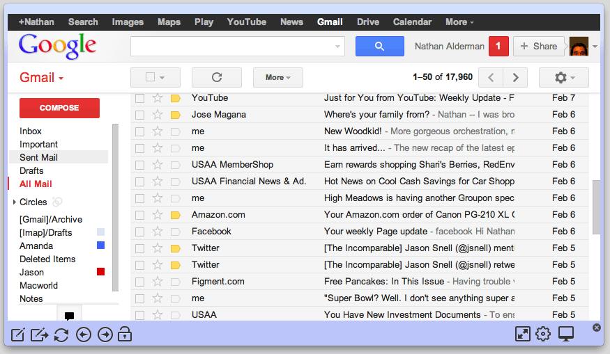Open Maps in the Google bar
The height and width of the screenshot is (354, 610).
(x=169, y=22)
